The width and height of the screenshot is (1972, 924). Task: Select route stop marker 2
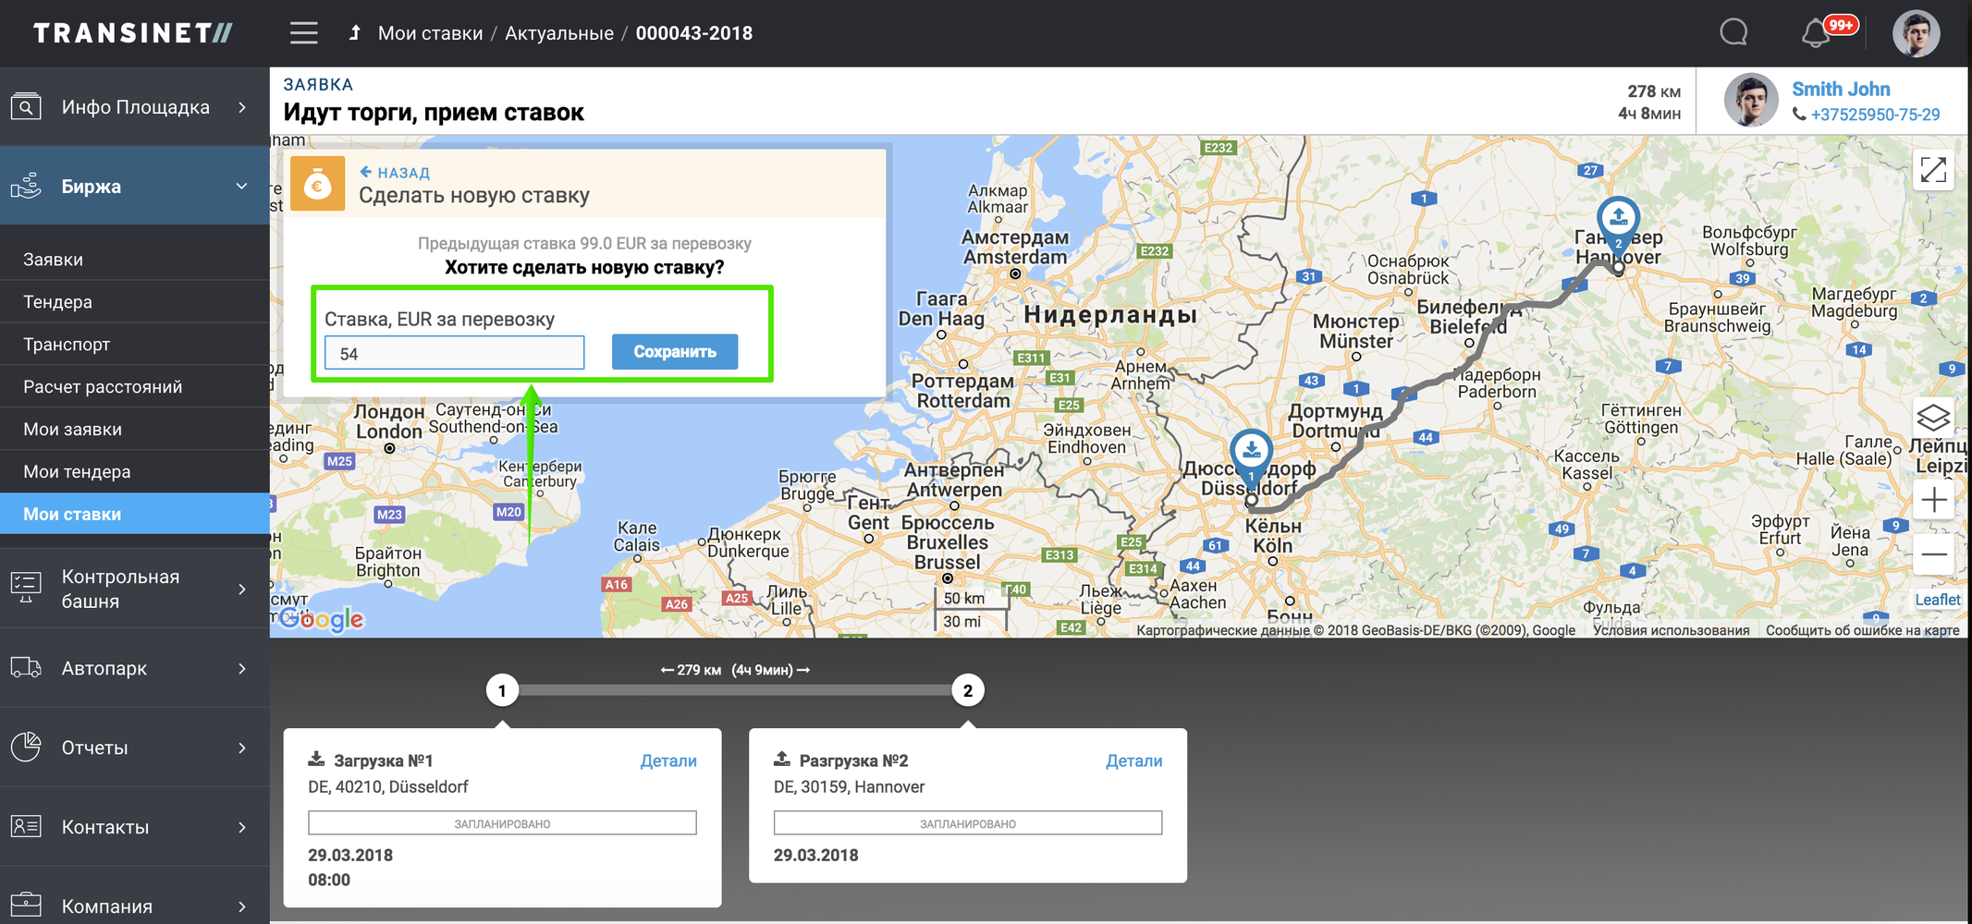click(967, 690)
